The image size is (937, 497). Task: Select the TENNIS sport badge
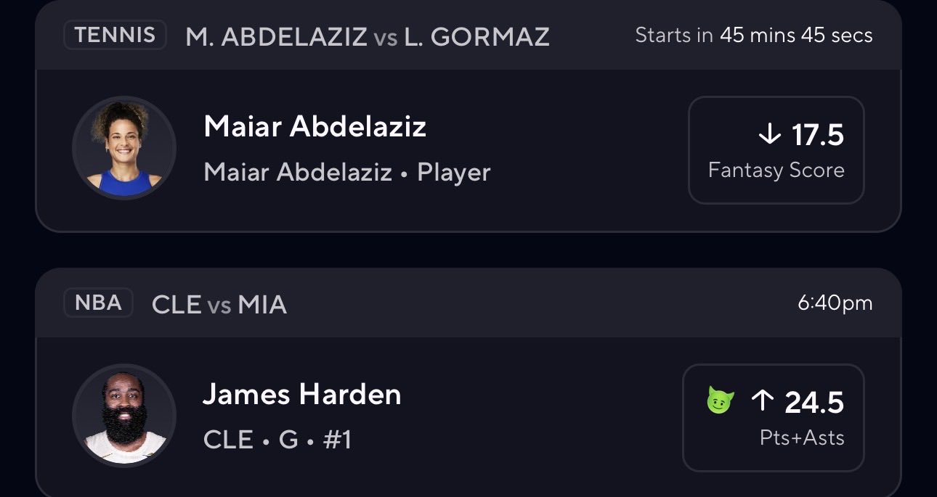pyautogui.click(x=115, y=35)
